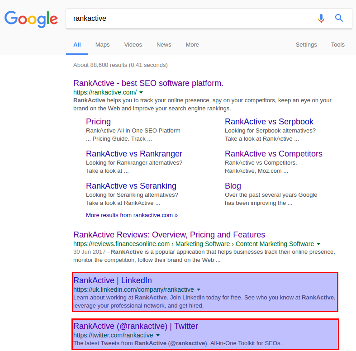The width and height of the screenshot is (356, 351).
Task: Click 'Looking for Seranking alternatives?' snippet
Action: coord(132,195)
